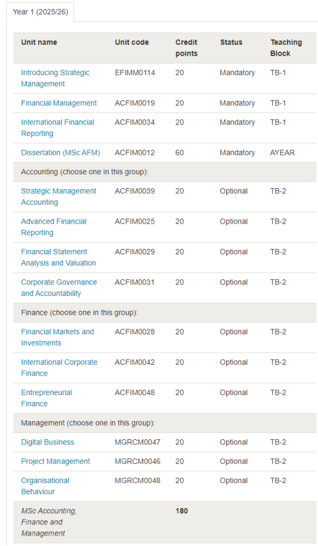Click the Credit points column header
This screenshot has height=546, width=318.
(186, 48)
